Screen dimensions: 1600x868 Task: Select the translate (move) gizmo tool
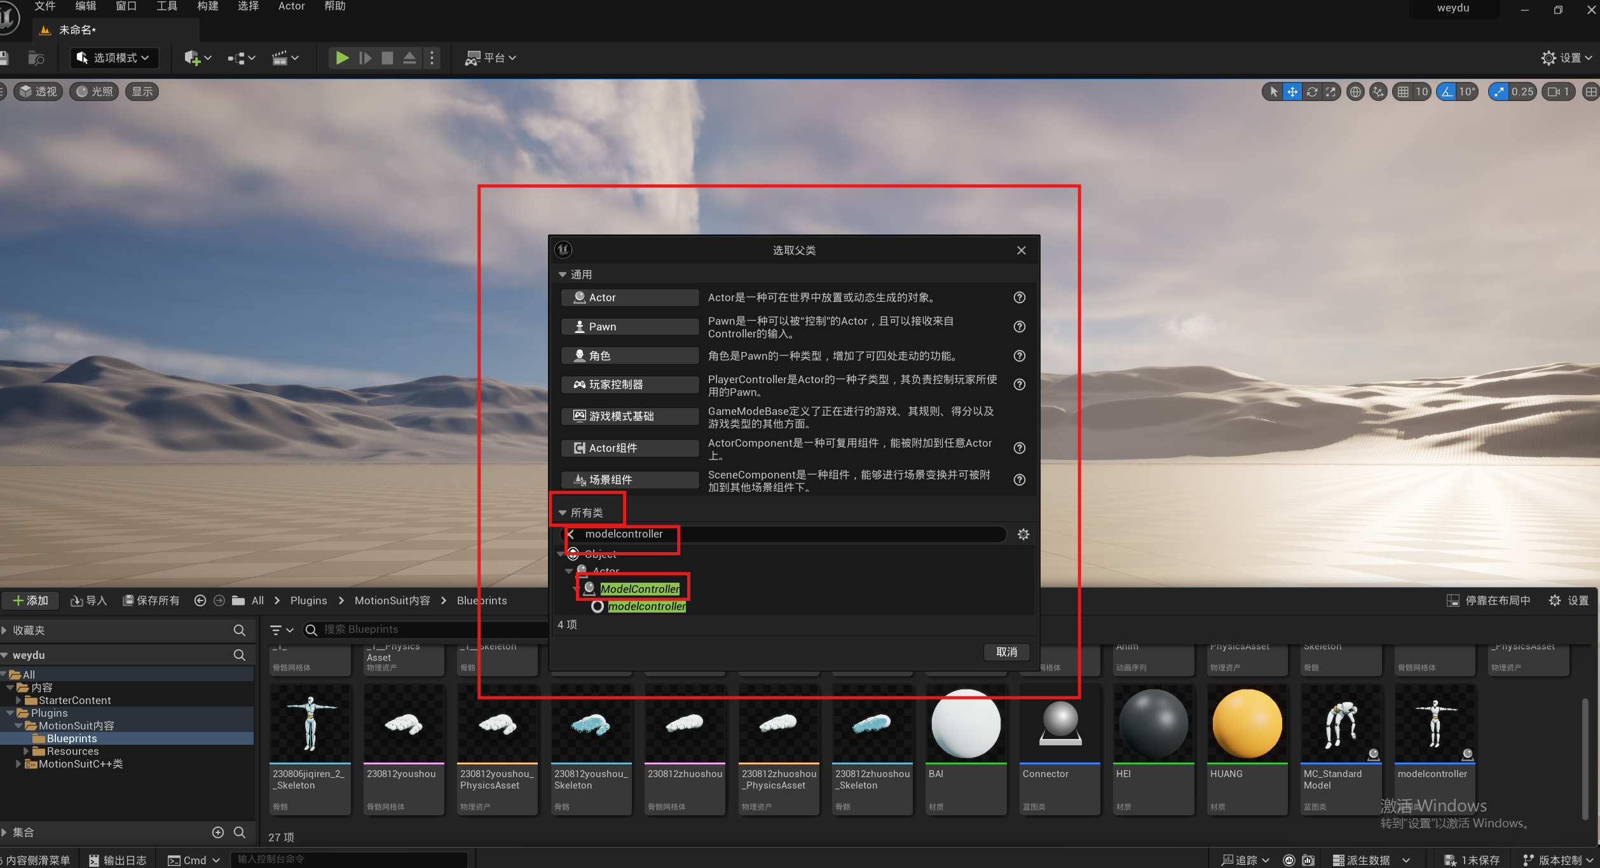[x=1292, y=92]
